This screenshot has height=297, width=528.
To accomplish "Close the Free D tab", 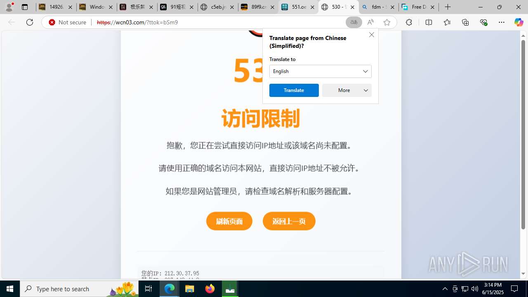I will [432, 7].
